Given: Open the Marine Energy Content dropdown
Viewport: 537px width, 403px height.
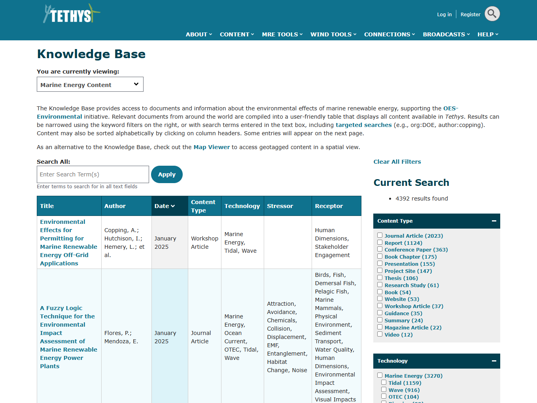Looking at the screenshot, I should [90, 84].
